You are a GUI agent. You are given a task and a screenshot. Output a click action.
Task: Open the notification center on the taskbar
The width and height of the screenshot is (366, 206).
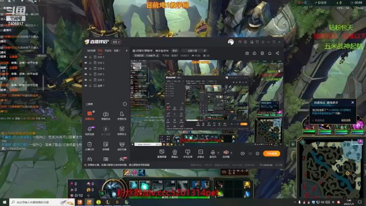coord(360,202)
